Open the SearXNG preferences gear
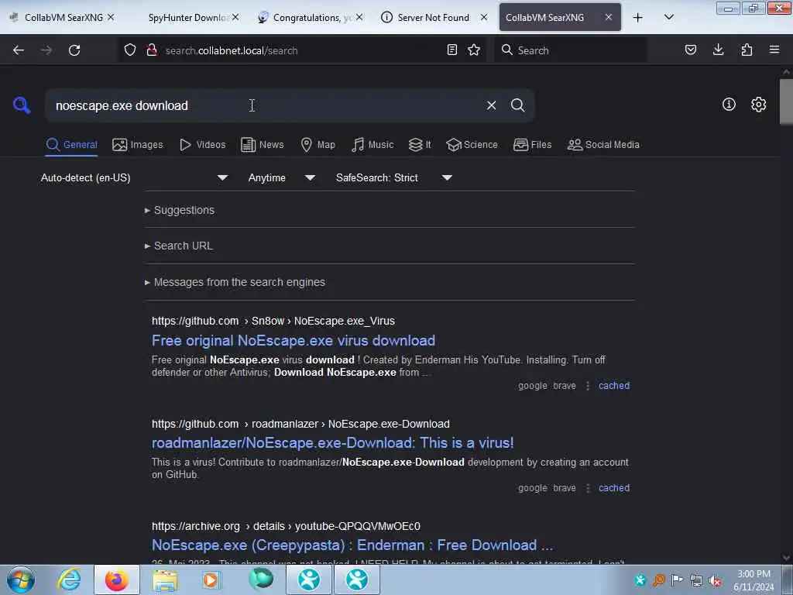Image resolution: width=793 pixels, height=595 pixels. (758, 105)
